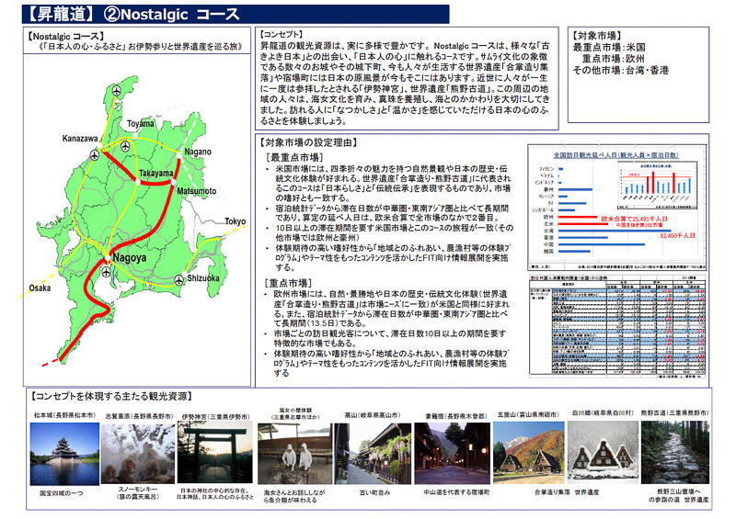
Task: Select the Shizuoka label on the map
Action: tap(203, 278)
